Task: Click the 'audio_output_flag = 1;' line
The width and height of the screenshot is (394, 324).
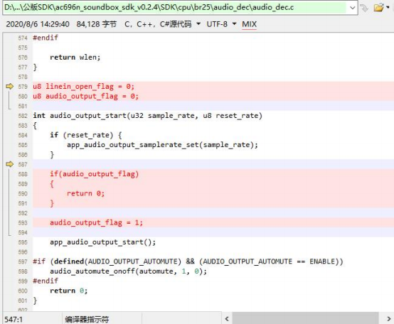Action: click(x=96, y=222)
